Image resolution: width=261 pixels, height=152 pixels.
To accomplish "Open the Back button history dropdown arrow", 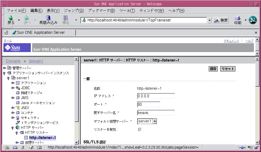I will point(19,20).
